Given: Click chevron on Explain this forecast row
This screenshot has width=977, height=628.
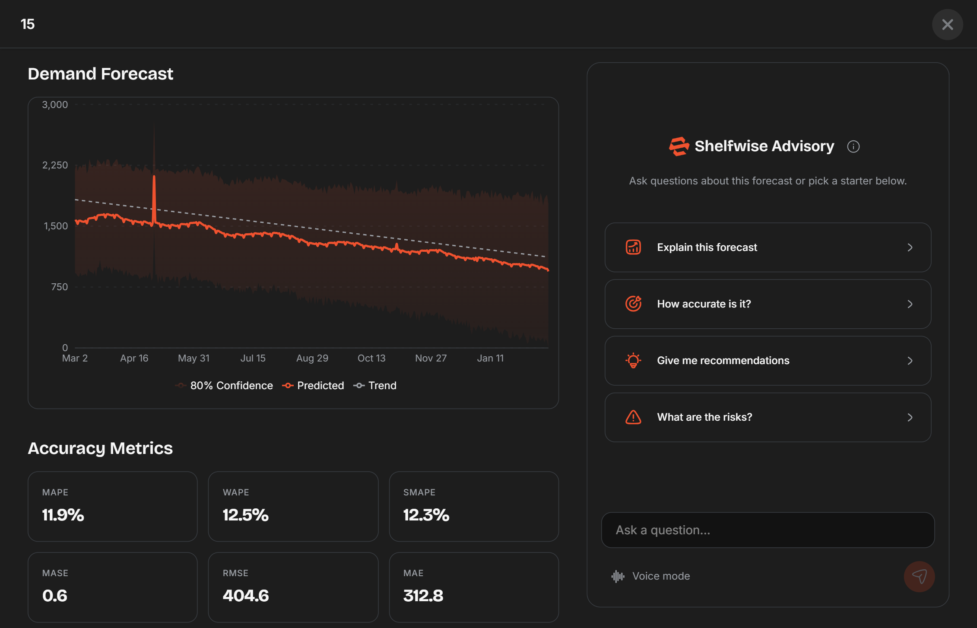Looking at the screenshot, I should click(x=910, y=247).
